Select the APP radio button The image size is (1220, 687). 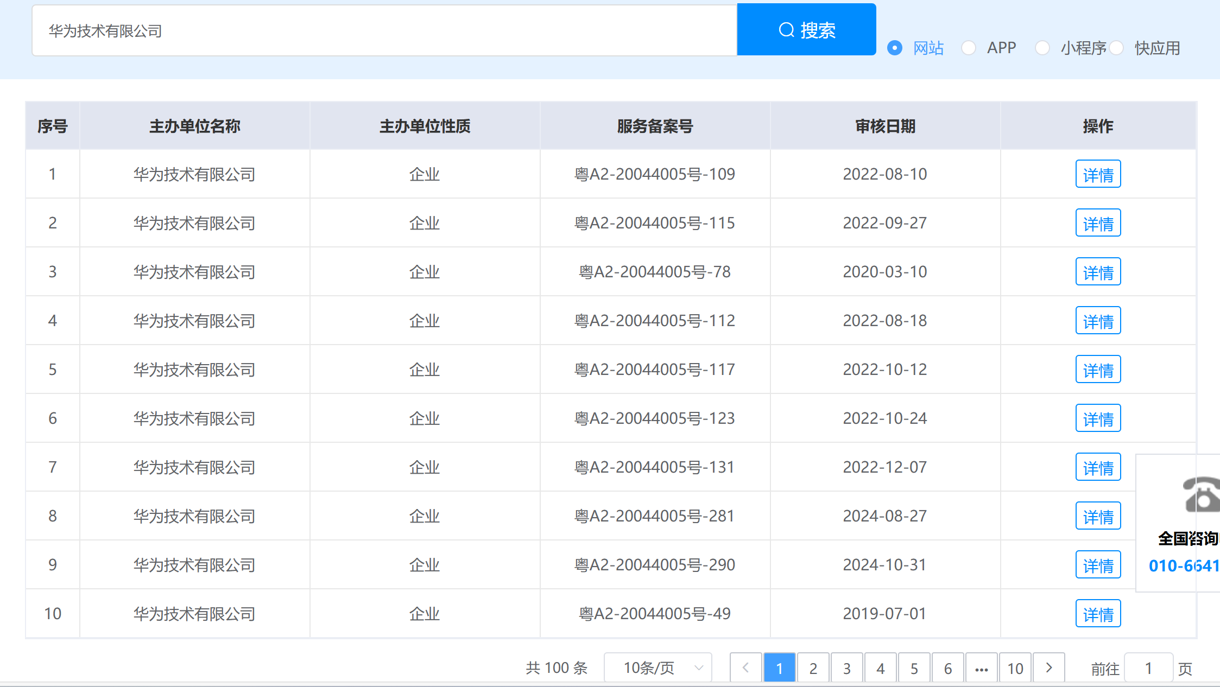click(x=969, y=48)
